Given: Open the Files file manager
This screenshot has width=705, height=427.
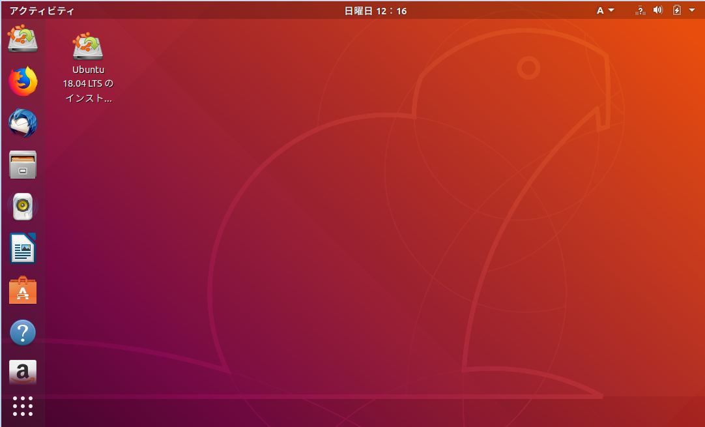Looking at the screenshot, I should pos(23,165).
